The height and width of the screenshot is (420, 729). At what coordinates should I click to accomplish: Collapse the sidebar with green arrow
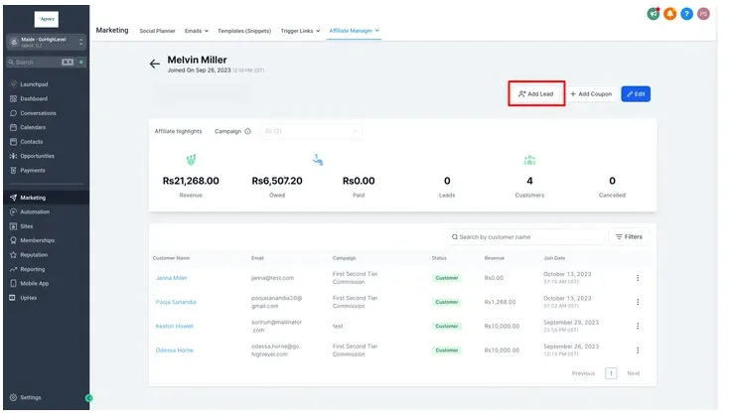point(88,398)
